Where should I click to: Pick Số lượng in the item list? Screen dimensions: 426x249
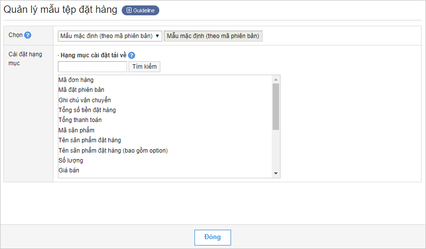pyautogui.click(x=71, y=161)
